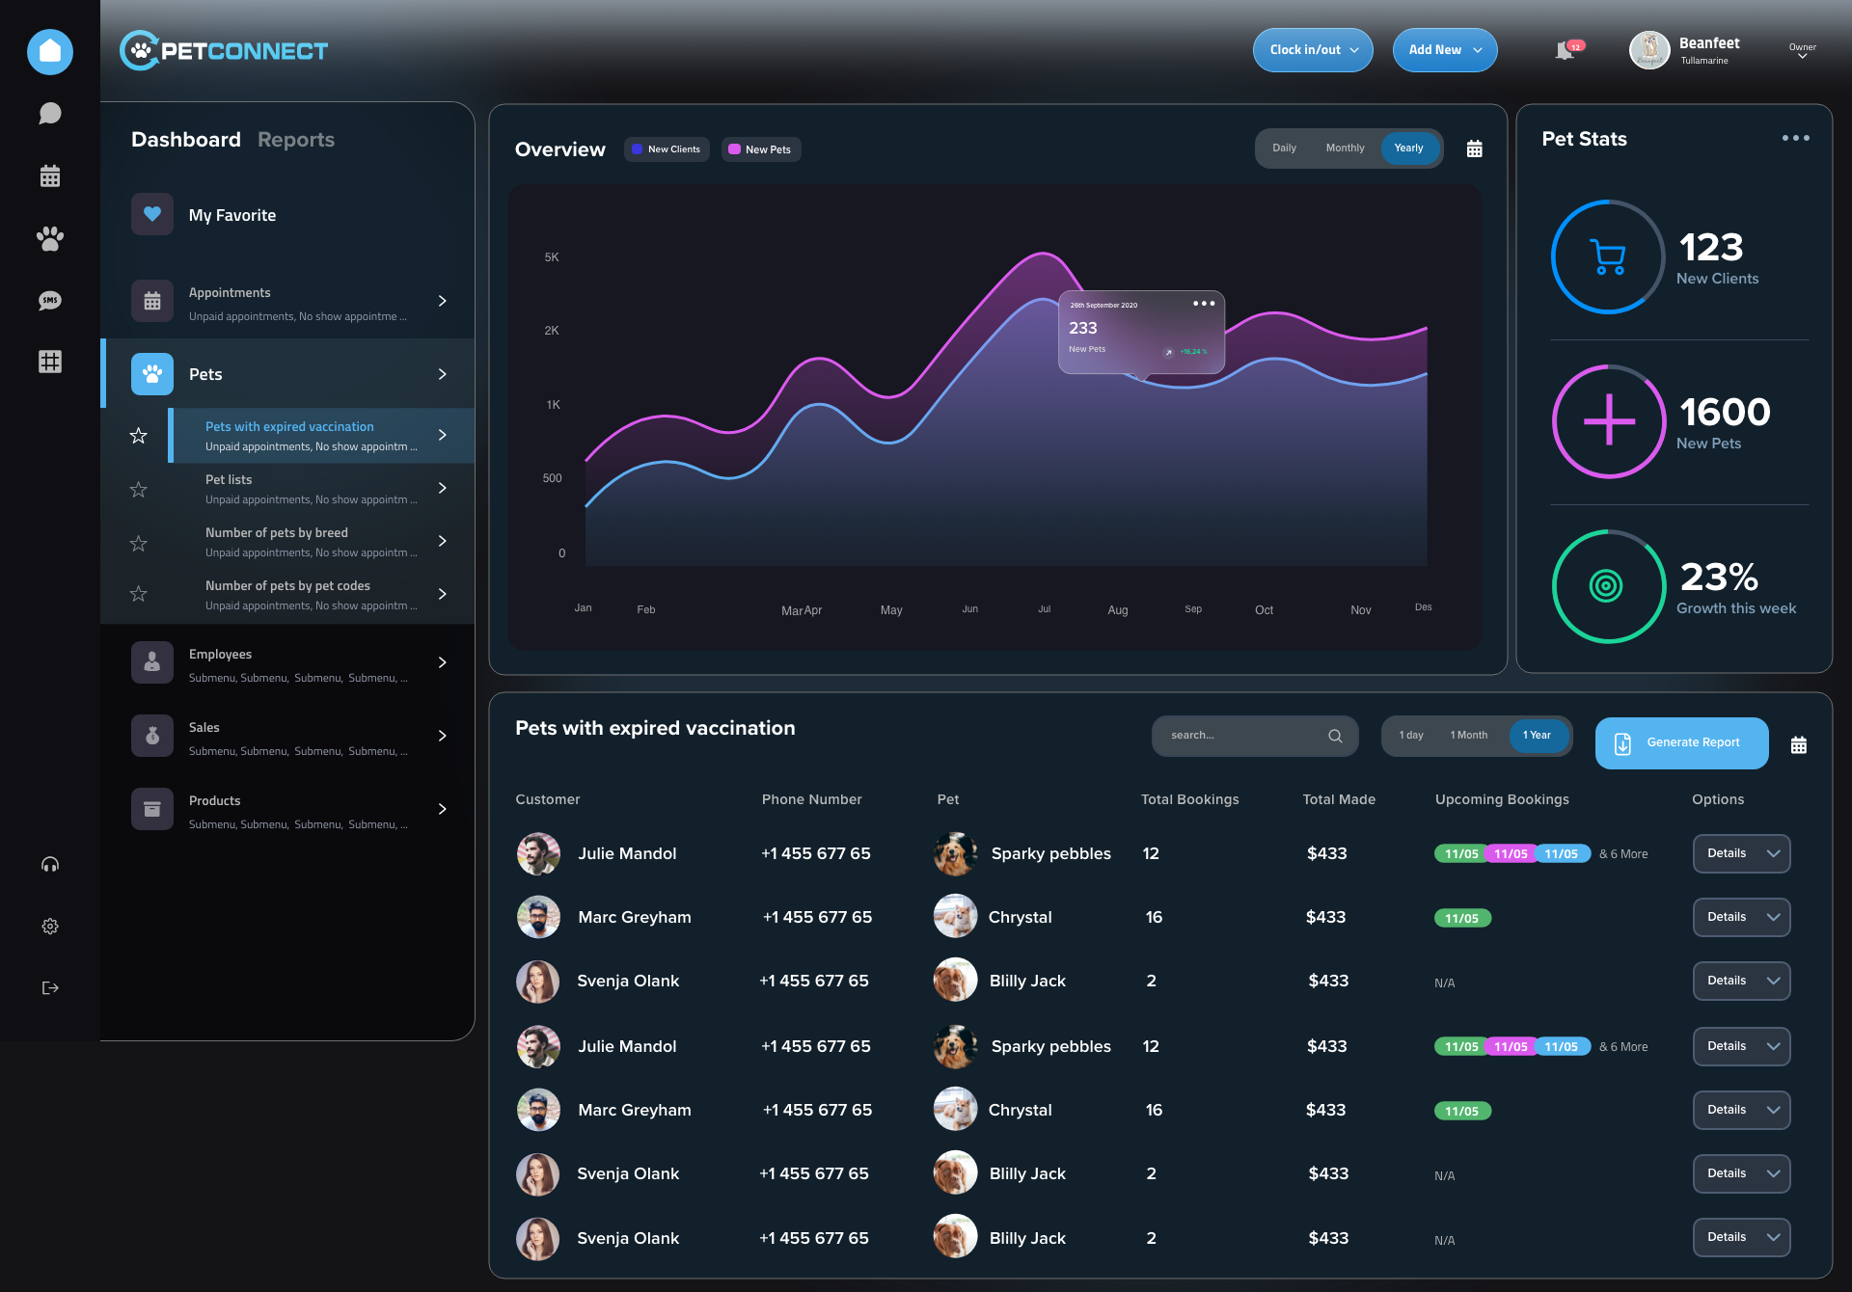
Task: Open the notifications bell icon
Action: [x=1565, y=51]
